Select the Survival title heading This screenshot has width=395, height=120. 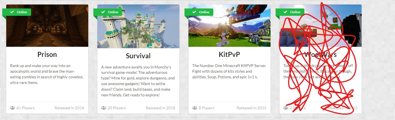[x=138, y=56]
